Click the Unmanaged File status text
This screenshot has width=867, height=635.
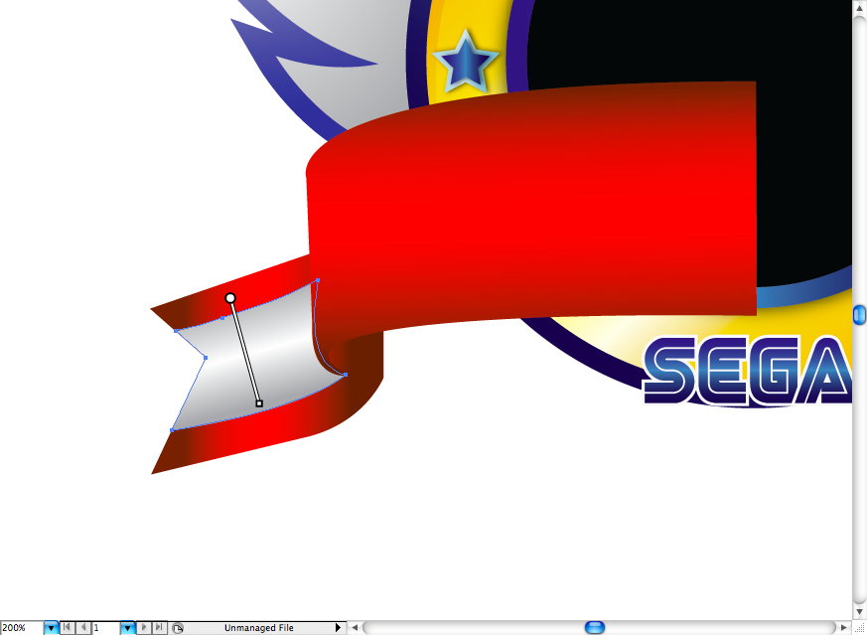click(259, 628)
